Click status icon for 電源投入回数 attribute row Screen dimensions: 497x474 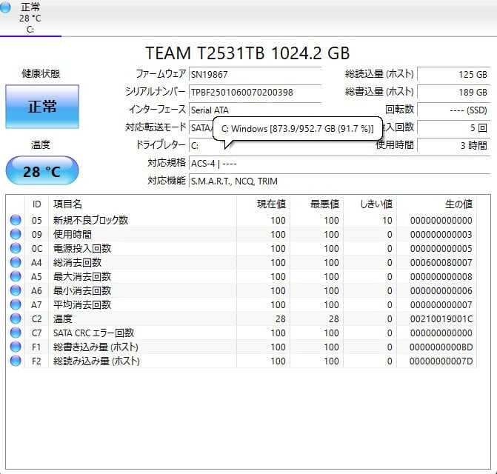(x=16, y=248)
